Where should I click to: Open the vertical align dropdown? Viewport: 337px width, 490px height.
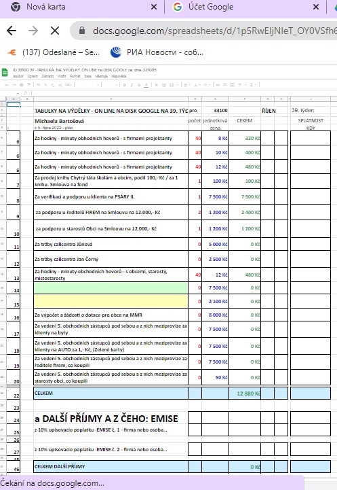click(197, 85)
